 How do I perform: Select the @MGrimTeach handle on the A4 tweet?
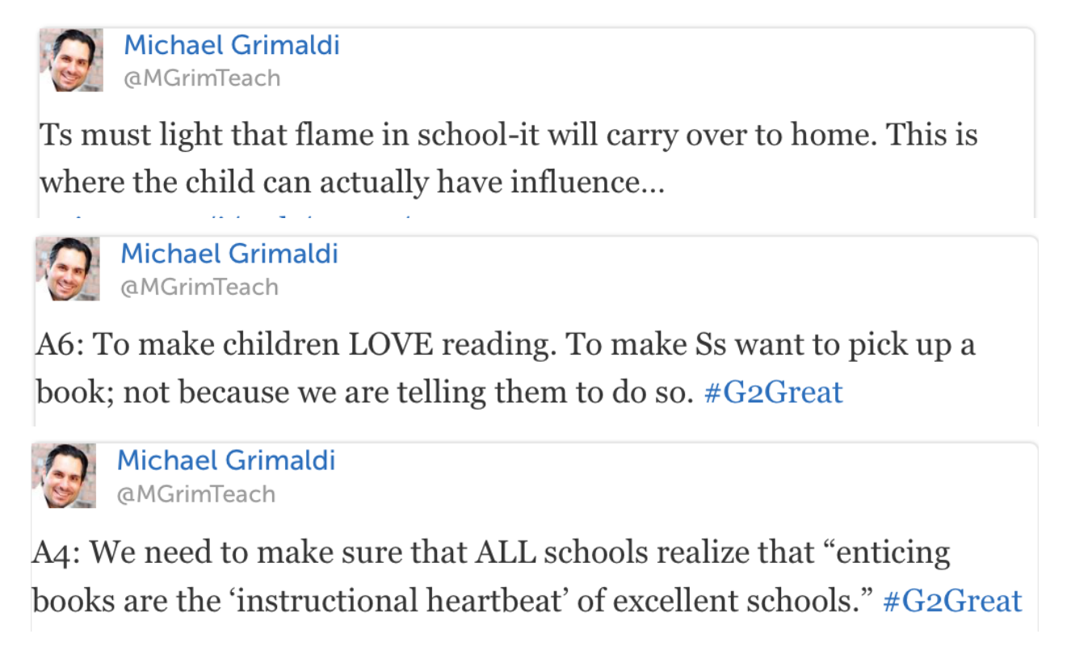[x=196, y=493]
